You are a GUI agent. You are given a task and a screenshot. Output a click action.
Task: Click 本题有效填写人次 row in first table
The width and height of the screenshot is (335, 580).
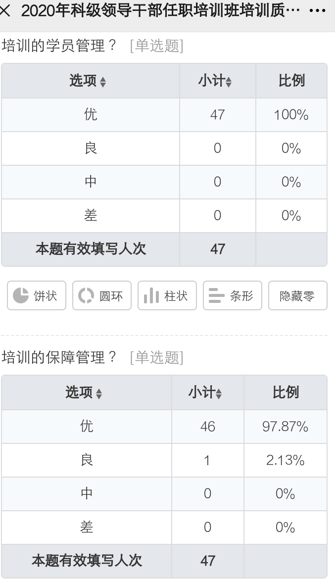coord(164,249)
